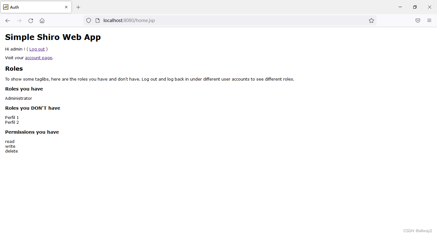Open tracking protection shield info
This screenshot has width=437, height=236.
click(x=88, y=20)
